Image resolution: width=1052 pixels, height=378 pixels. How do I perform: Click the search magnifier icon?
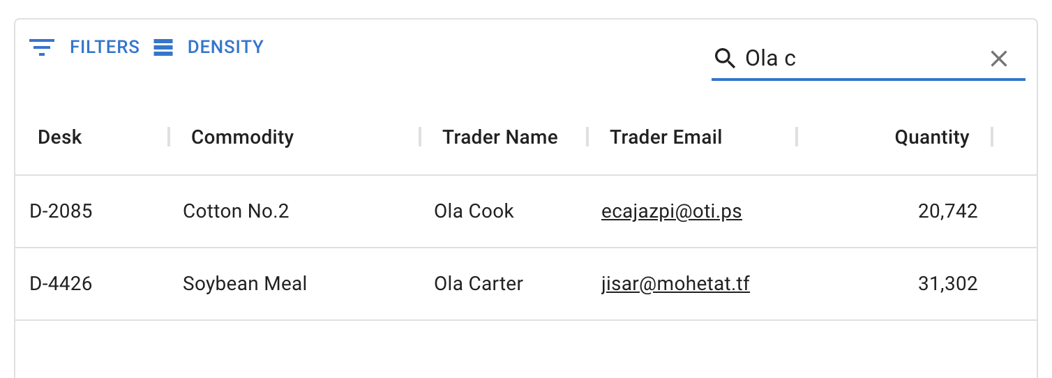coord(726,59)
